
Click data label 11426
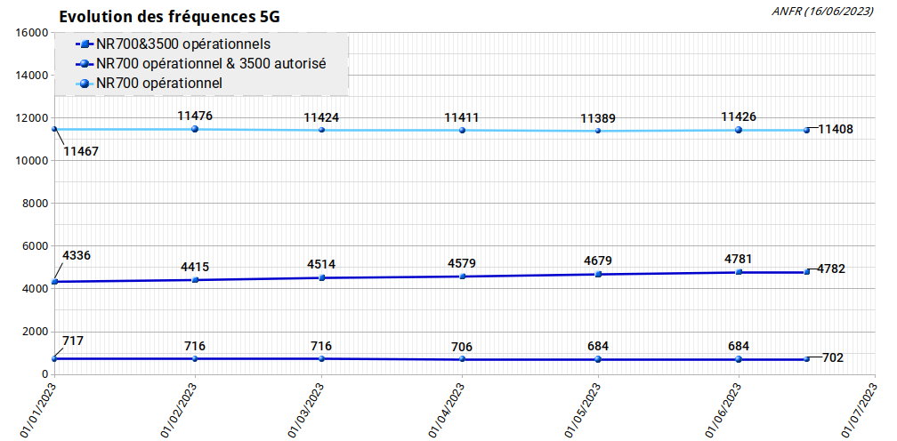click(739, 117)
